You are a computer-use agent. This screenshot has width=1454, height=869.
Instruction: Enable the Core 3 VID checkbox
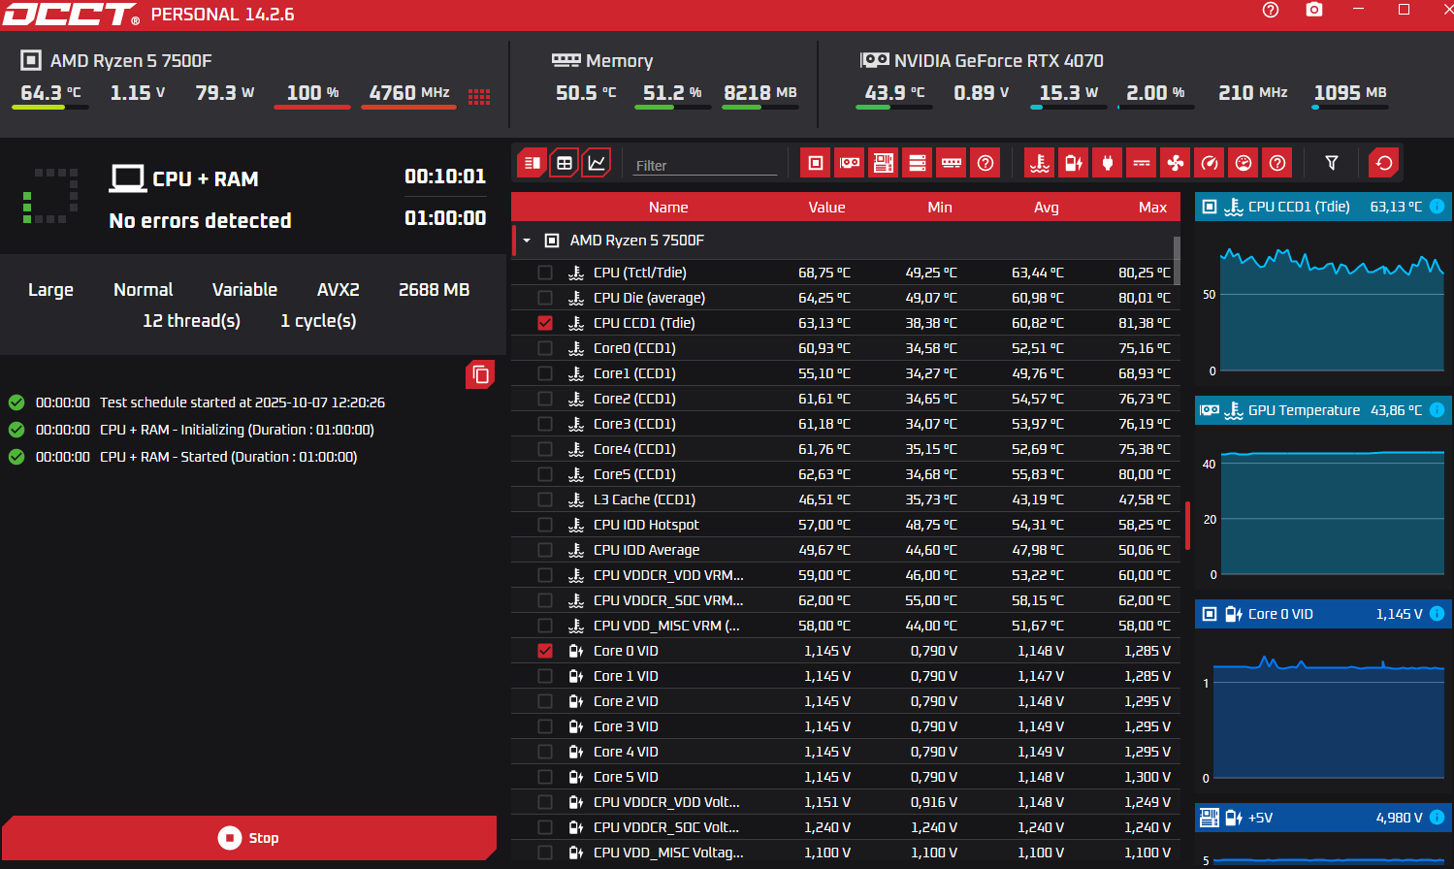(x=545, y=726)
